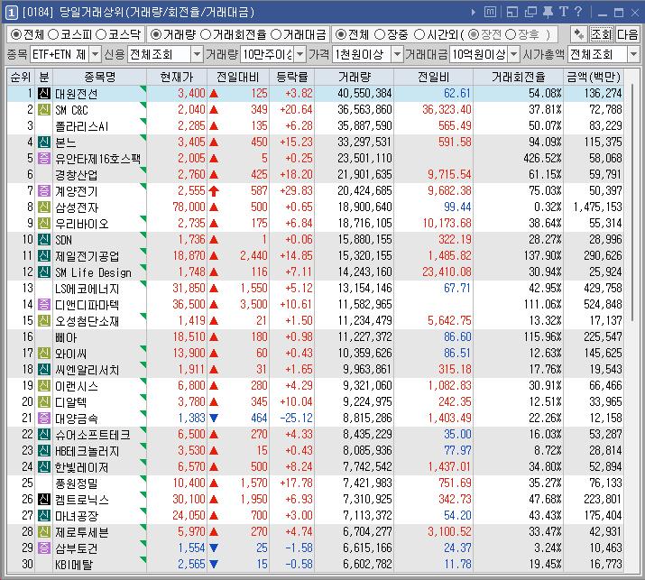Click the small play arrow in title bar
The height and width of the screenshot is (580, 645).
coord(473,13)
